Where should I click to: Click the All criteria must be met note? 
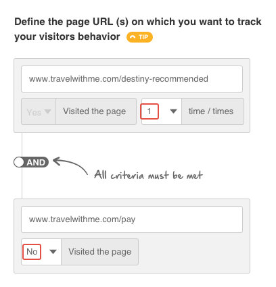[x=148, y=175]
